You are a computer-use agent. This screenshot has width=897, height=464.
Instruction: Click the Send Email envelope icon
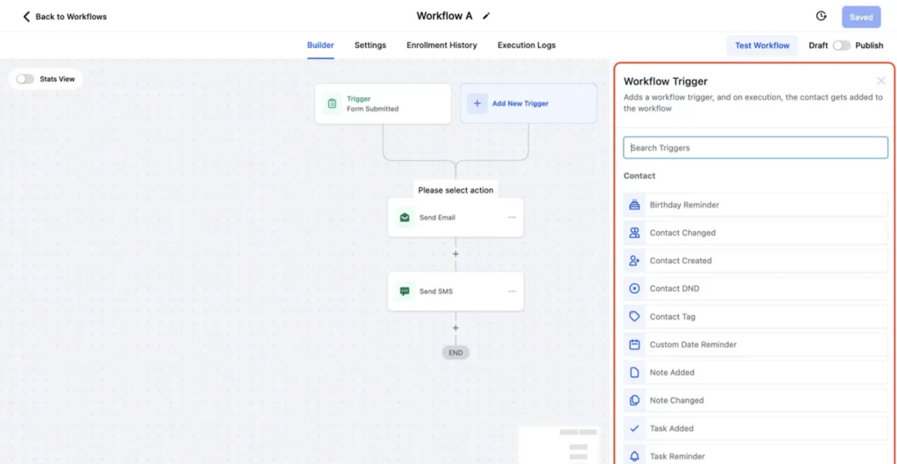(x=405, y=217)
